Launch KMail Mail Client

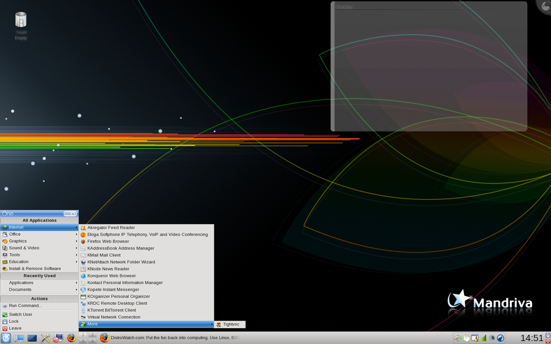point(146,255)
